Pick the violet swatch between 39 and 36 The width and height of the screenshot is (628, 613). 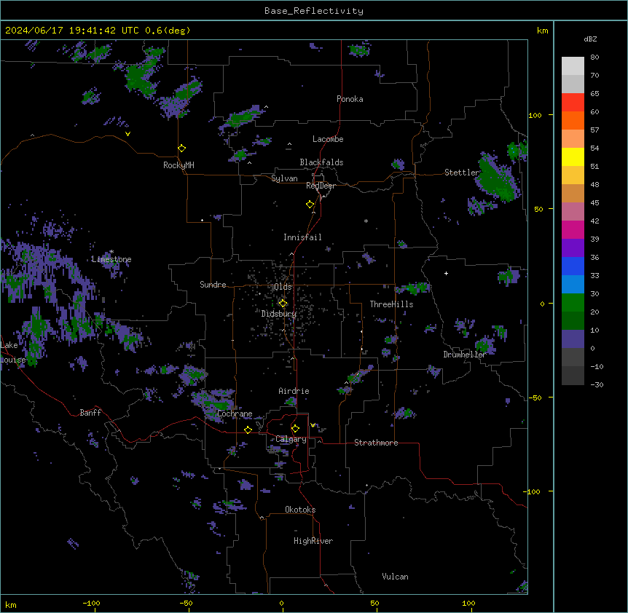tap(573, 248)
